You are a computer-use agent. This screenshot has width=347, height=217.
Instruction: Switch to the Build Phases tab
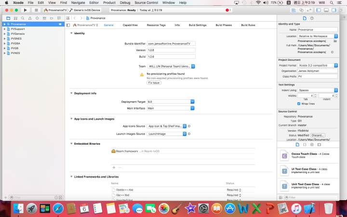[x=224, y=25]
